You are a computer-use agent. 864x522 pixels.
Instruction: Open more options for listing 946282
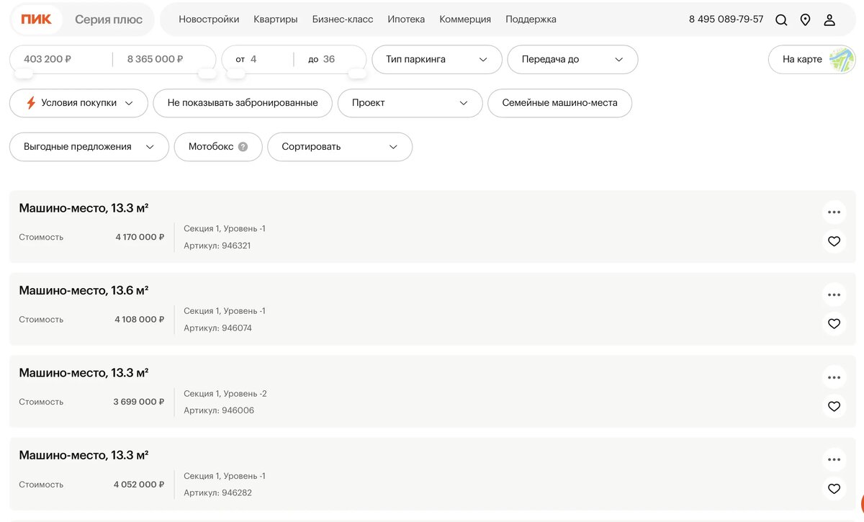834,459
